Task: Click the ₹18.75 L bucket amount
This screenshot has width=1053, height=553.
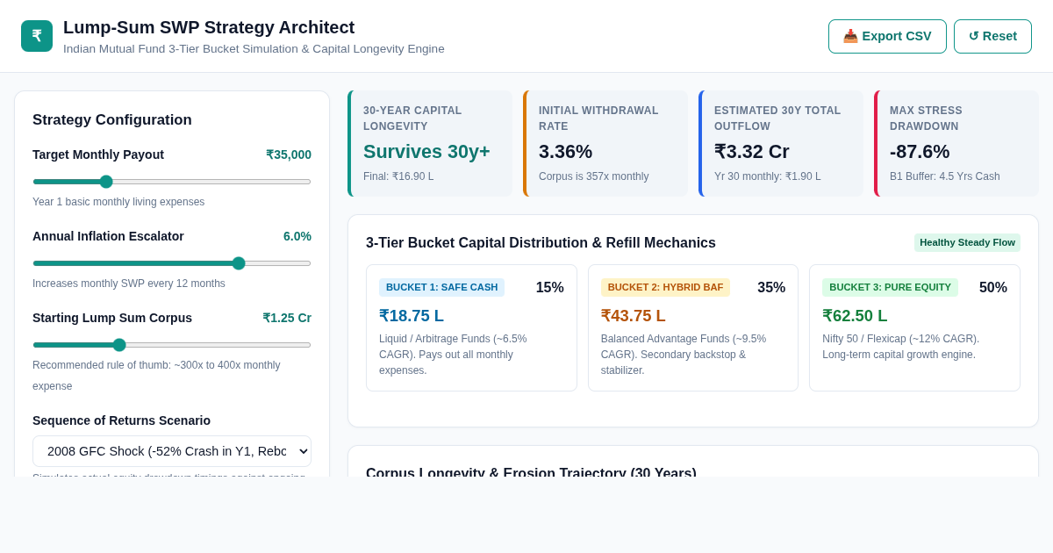Action: click(412, 316)
